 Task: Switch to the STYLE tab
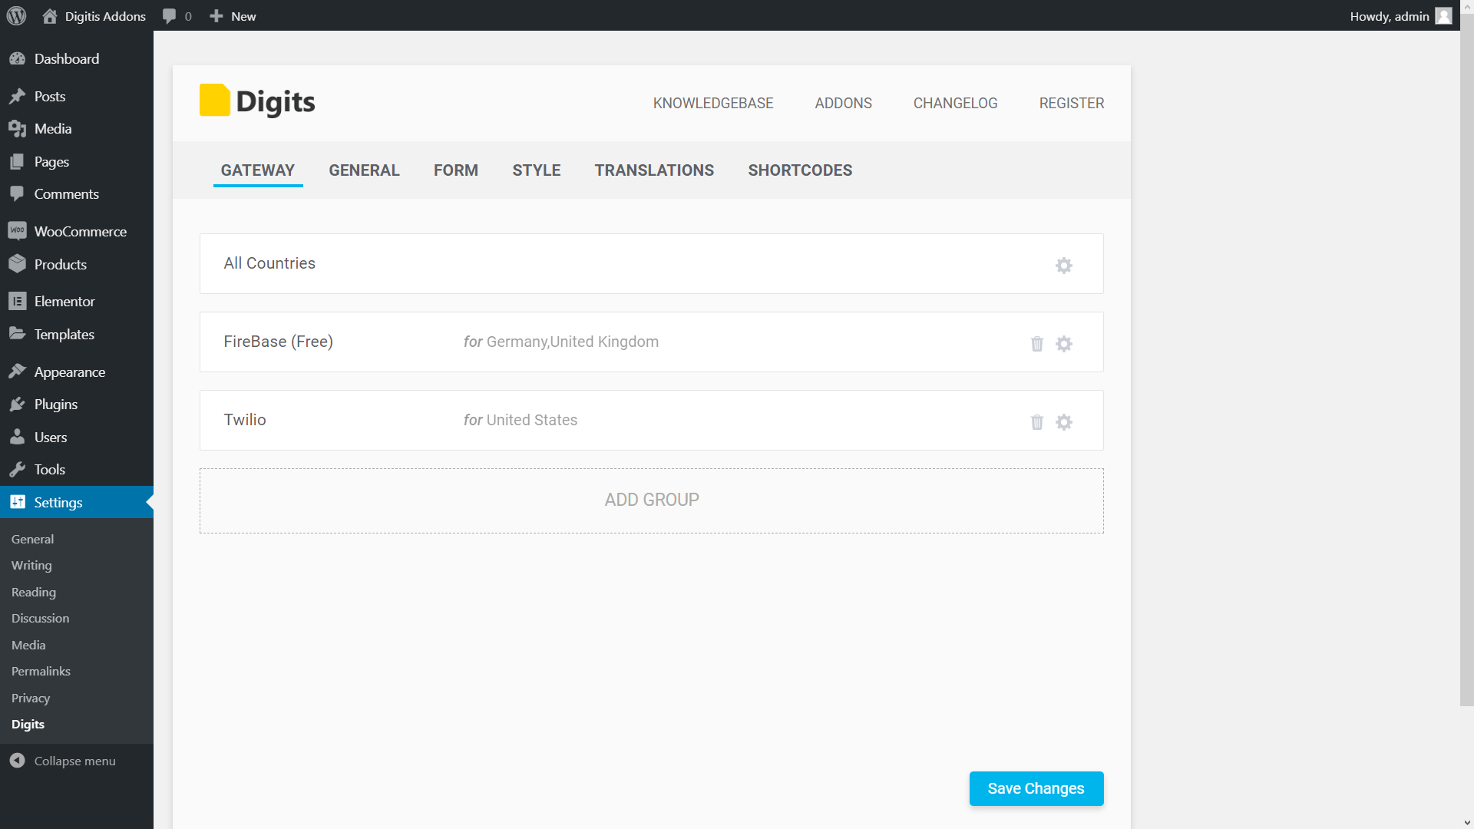[536, 170]
